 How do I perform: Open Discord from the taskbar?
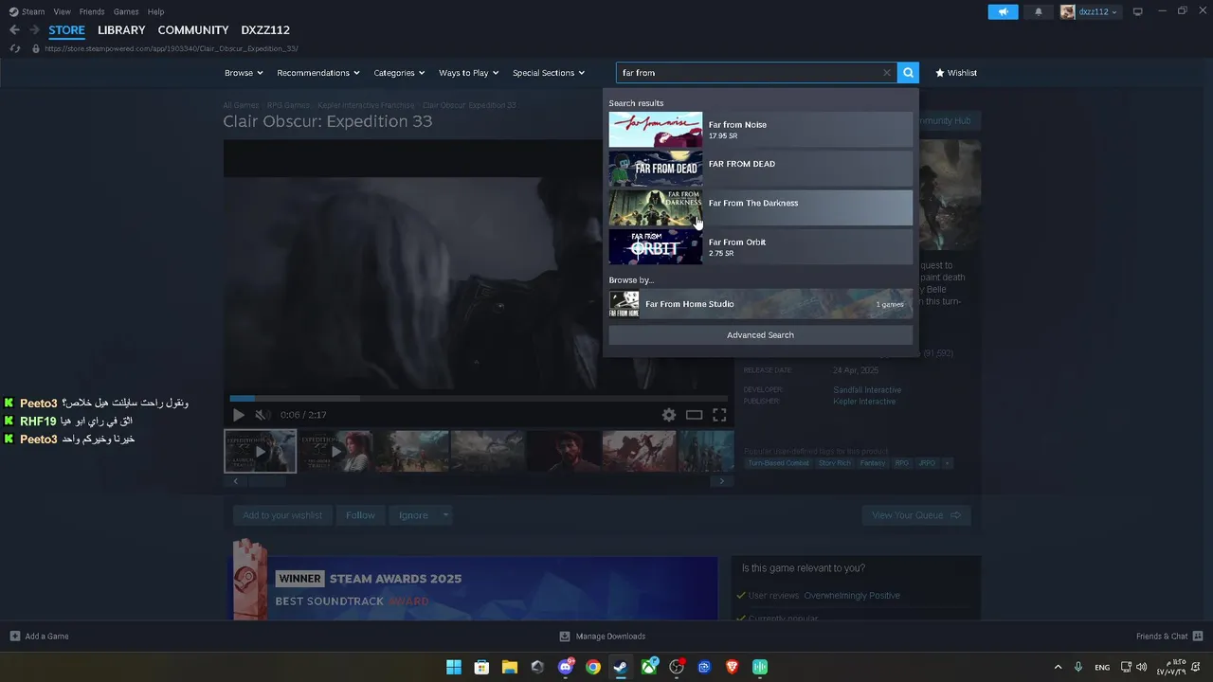566,667
